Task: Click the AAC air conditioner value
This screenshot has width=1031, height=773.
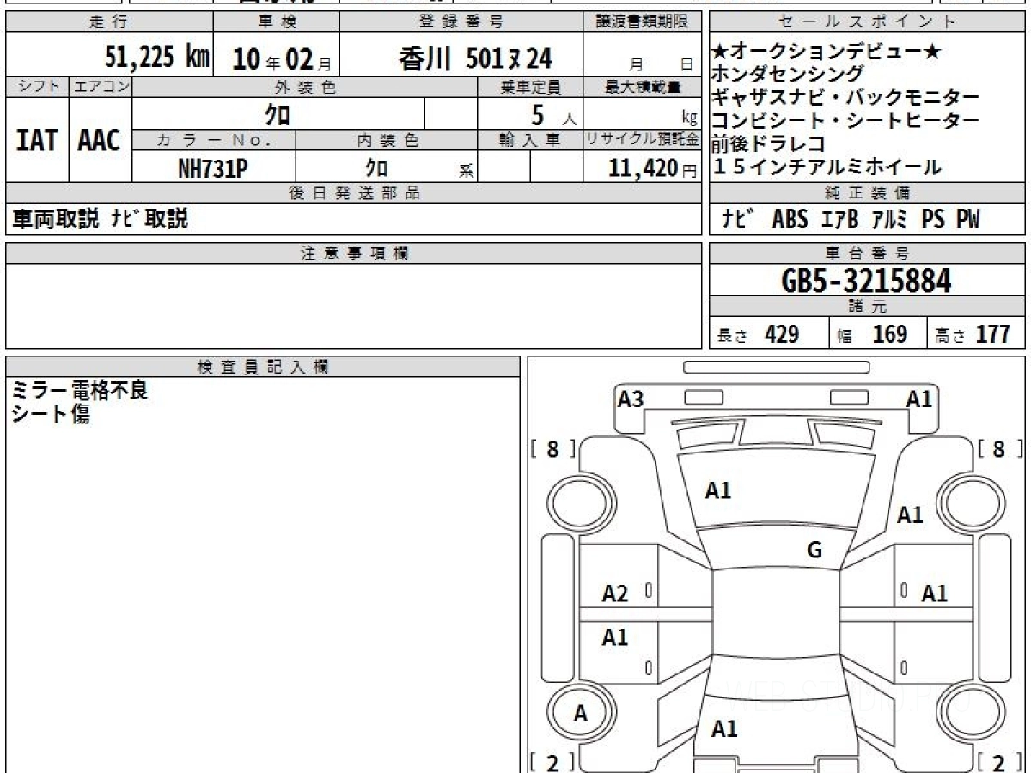Action: click(100, 140)
